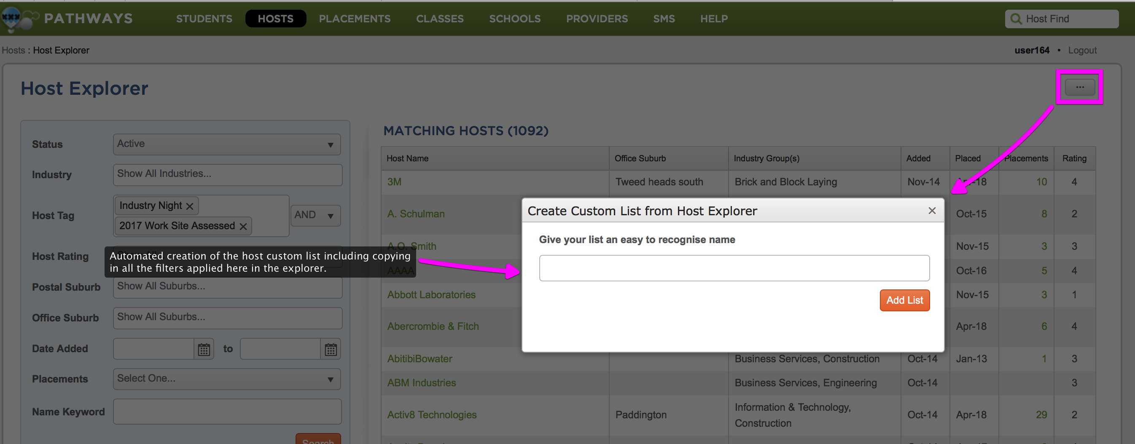Switch to the STUDENTS section
This screenshot has height=444, width=1135.
[x=204, y=19]
